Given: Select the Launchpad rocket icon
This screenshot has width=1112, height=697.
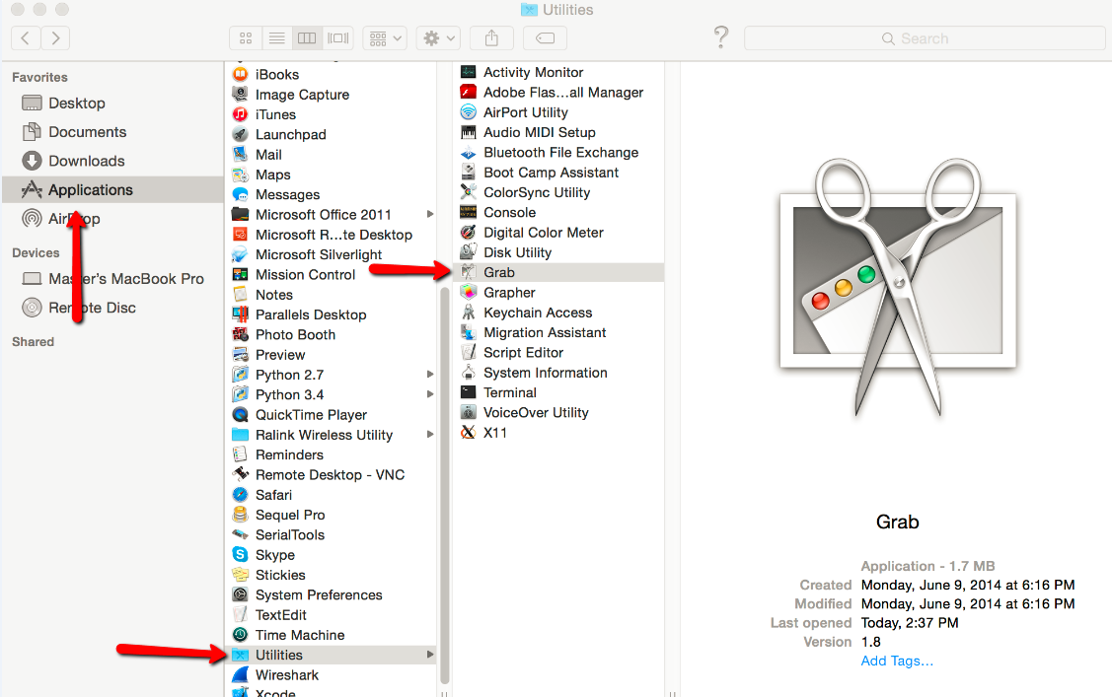Looking at the screenshot, I should 241,134.
